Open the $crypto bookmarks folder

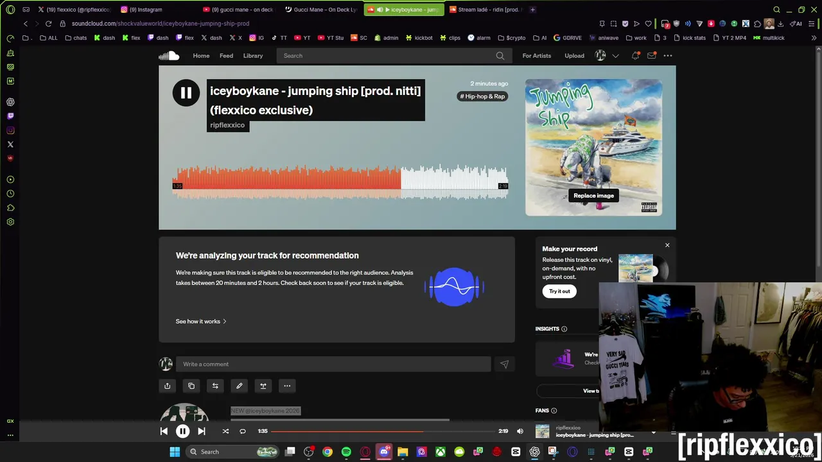pos(511,38)
